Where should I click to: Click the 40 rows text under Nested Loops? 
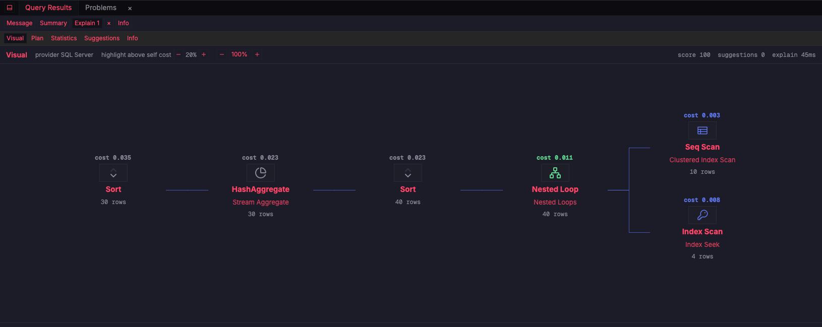tap(555, 214)
